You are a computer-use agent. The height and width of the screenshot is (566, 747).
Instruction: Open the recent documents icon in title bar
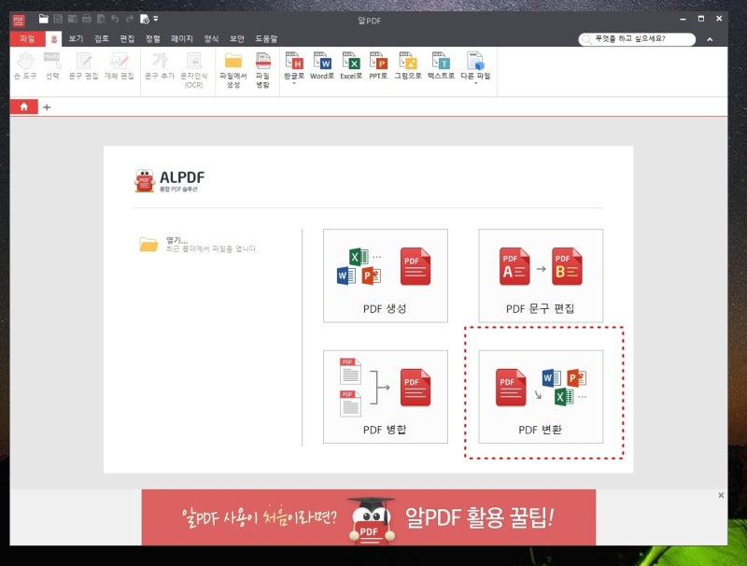145,19
